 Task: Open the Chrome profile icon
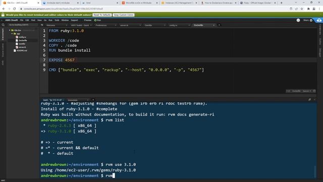point(314,9)
